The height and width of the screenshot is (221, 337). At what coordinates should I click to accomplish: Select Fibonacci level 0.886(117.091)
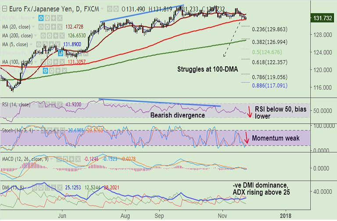(x=269, y=86)
